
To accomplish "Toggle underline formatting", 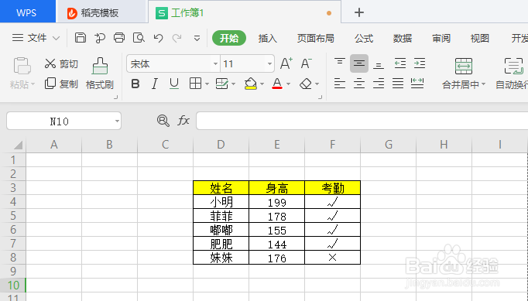I will point(174,84).
